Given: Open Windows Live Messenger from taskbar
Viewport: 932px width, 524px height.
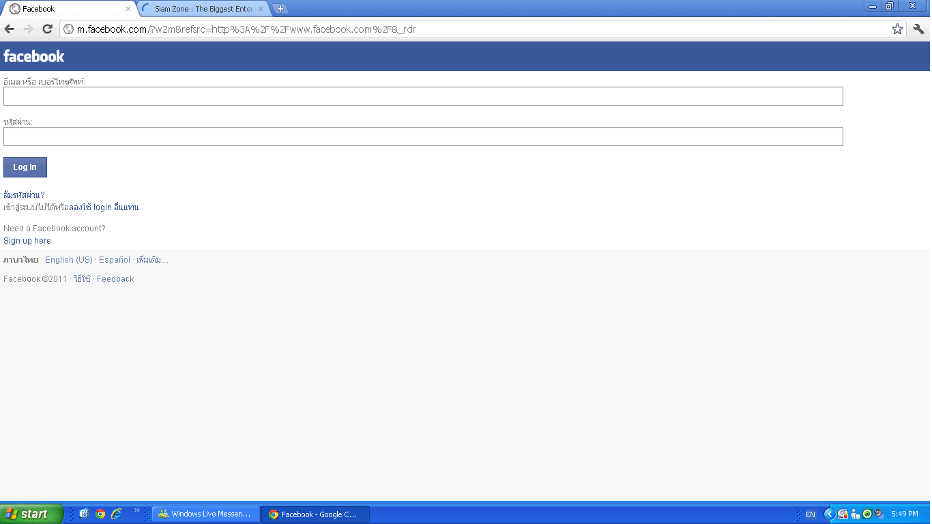Looking at the screenshot, I should (205, 514).
